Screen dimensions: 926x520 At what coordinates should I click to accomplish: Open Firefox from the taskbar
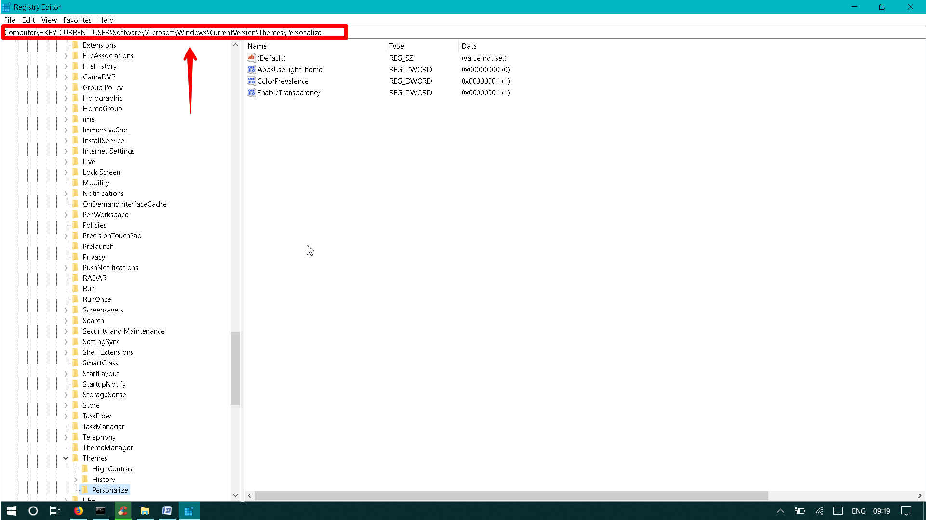coord(78,511)
